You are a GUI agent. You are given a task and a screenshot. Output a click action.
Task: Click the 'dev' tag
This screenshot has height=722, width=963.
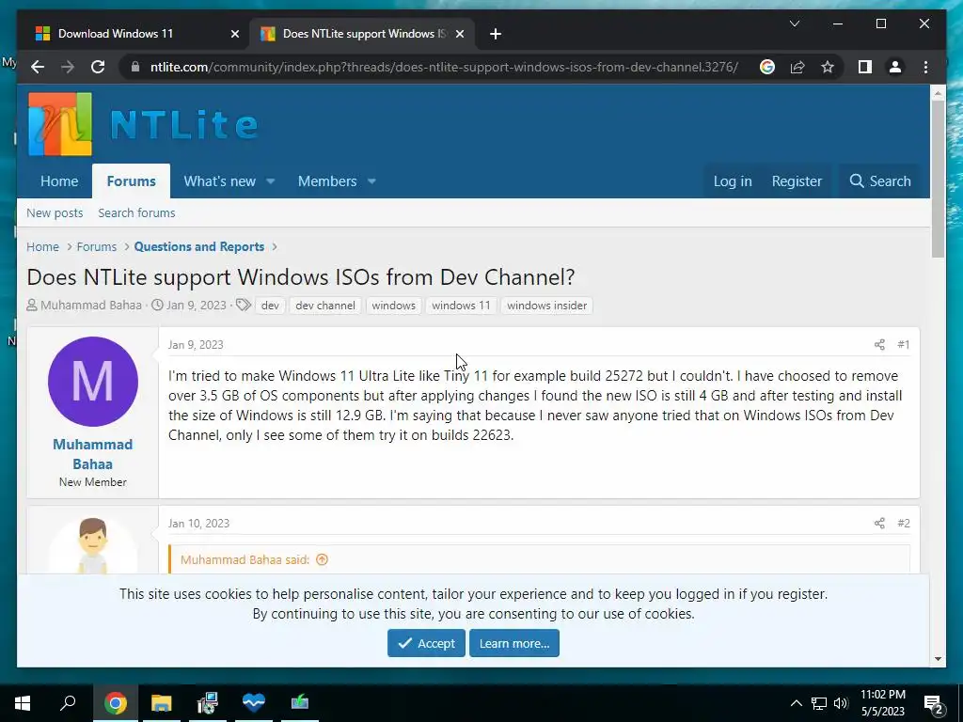pos(270,306)
